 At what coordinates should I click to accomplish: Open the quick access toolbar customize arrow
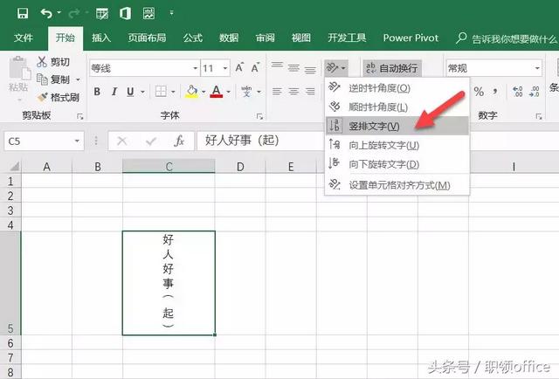tap(171, 13)
